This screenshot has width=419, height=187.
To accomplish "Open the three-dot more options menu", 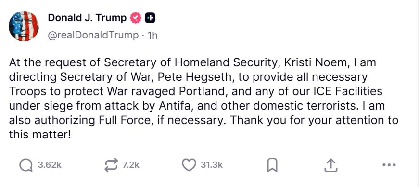I will point(389,165).
